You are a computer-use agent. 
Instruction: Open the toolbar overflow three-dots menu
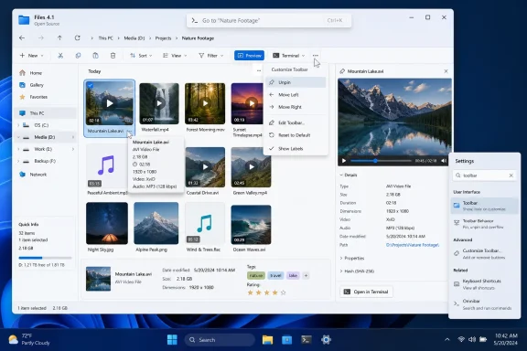[x=316, y=56]
